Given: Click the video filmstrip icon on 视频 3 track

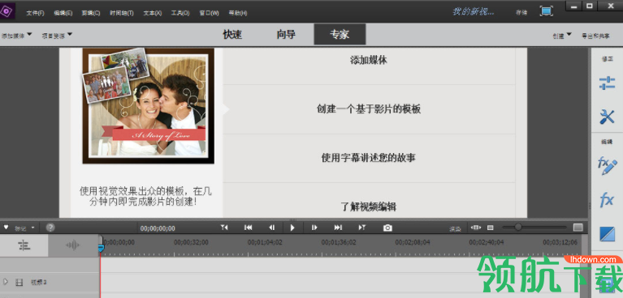Looking at the screenshot, I should [x=19, y=282].
